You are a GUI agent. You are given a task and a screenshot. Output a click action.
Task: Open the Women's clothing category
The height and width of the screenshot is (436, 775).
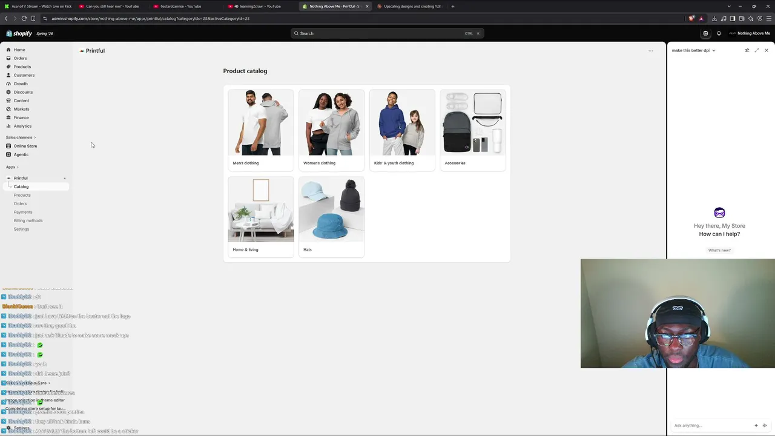coord(331,130)
